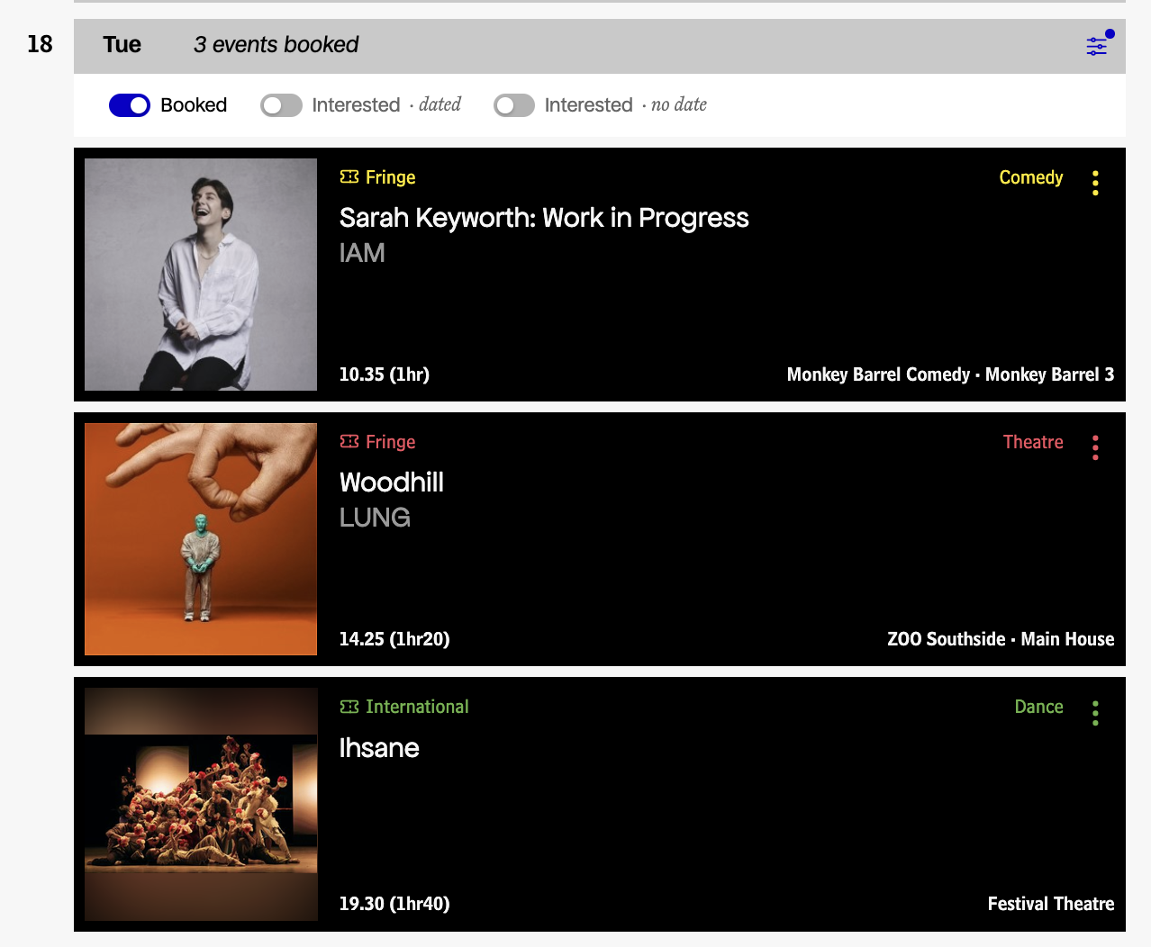Enable the Interested no date toggle
Viewport: 1151px width, 947px height.
[x=514, y=105]
